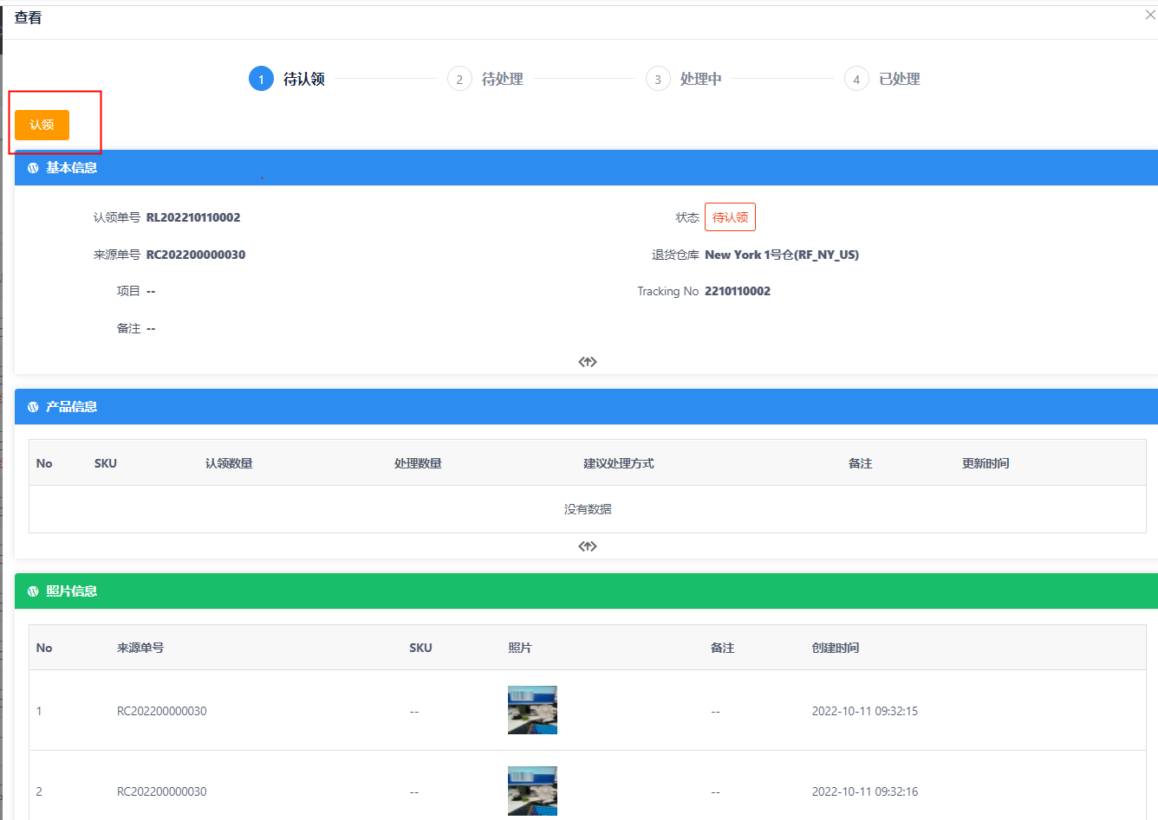Click the 查看 dialog title
Image resolution: width=1158 pixels, height=820 pixels.
28,17
